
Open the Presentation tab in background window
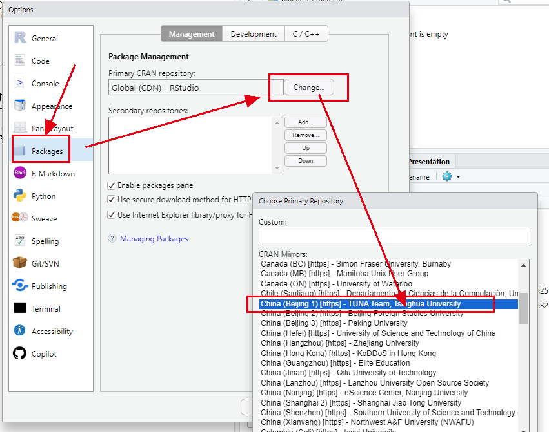pos(429,162)
